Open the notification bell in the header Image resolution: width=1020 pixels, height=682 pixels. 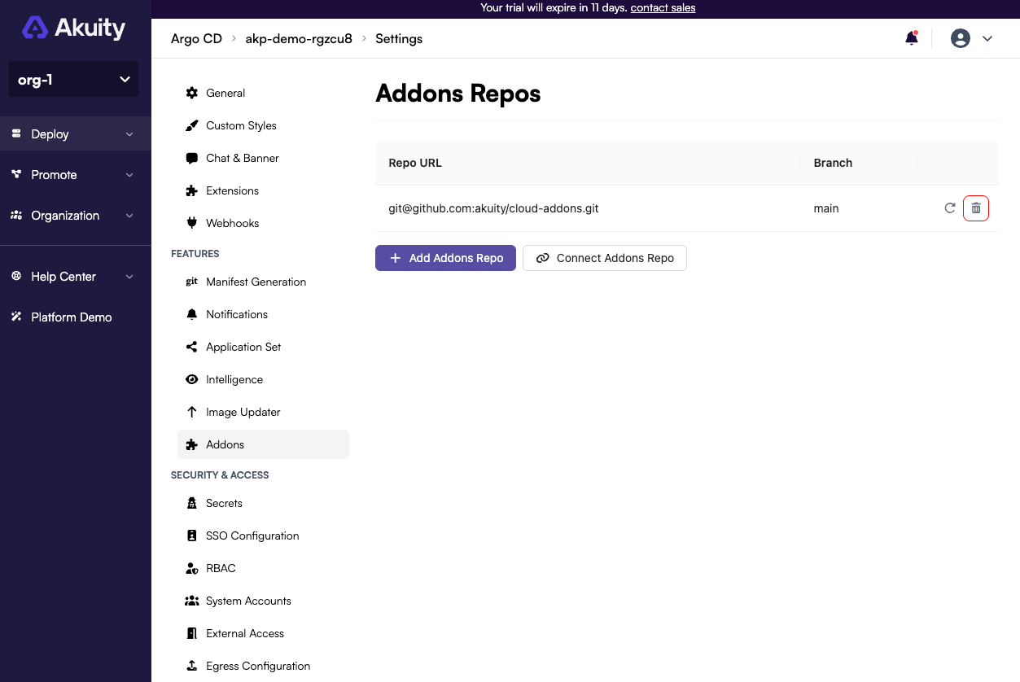point(911,37)
